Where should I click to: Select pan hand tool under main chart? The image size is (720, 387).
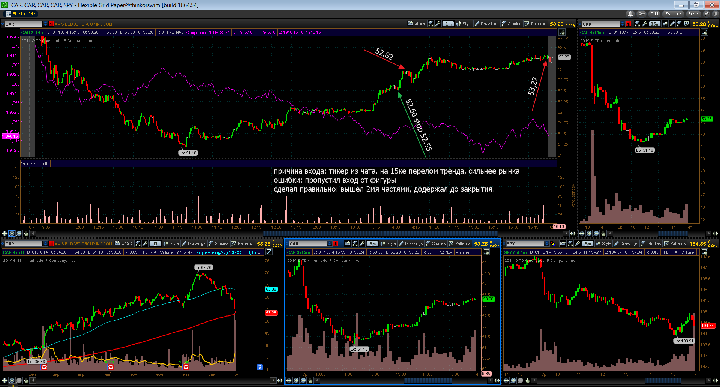coord(26,233)
